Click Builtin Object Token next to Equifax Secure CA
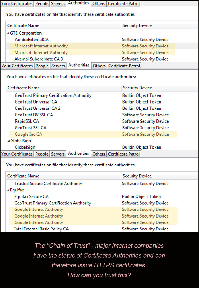This screenshot has width=199, height=288. (x=141, y=196)
